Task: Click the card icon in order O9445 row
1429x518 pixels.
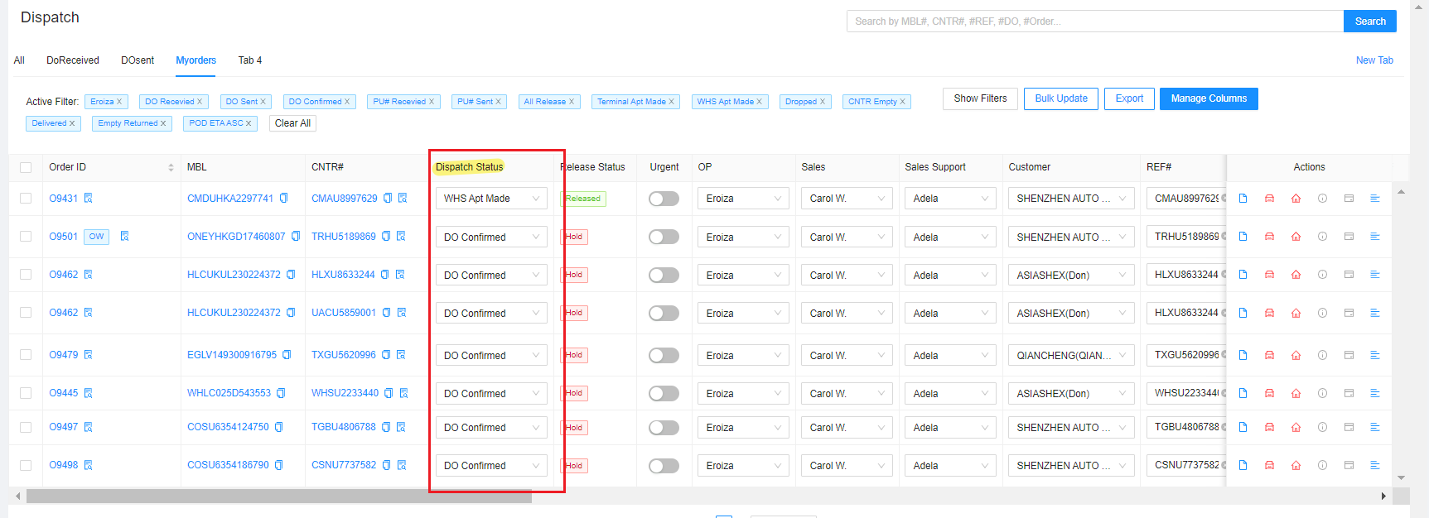Action: coord(1349,393)
